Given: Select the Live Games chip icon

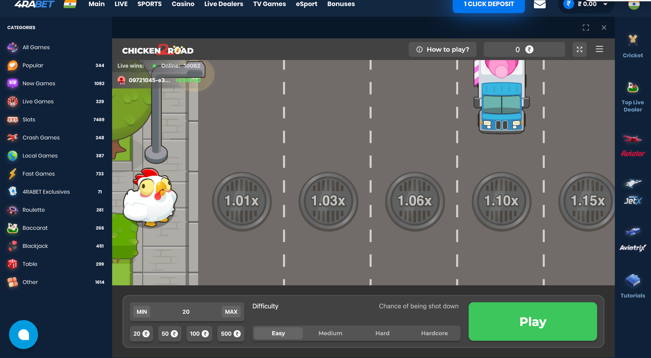Looking at the screenshot, I should (13, 102).
